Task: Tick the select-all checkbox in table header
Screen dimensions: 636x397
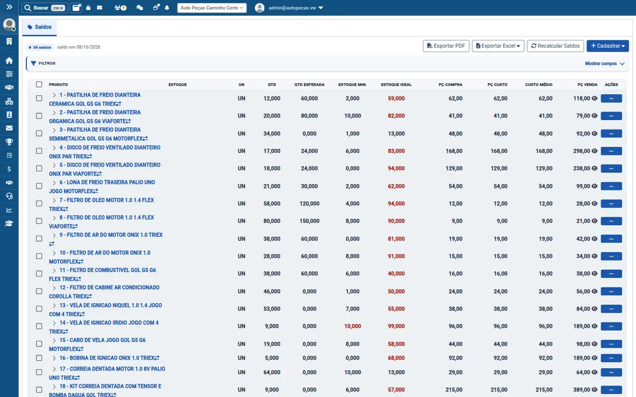Action: (39, 84)
